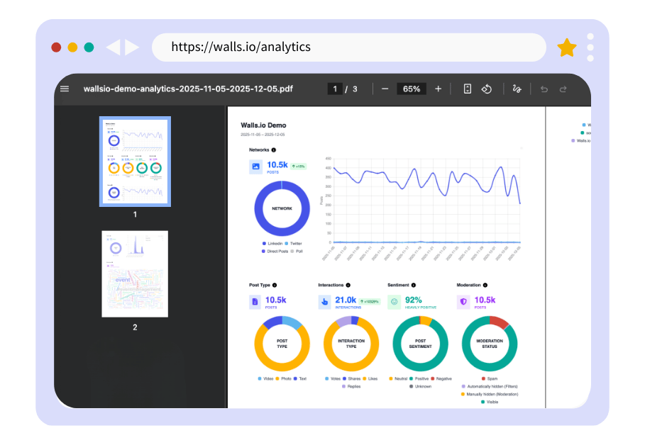Navigate back with the browser arrow
This screenshot has width=645, height=445.
click(x=114, y=47)
